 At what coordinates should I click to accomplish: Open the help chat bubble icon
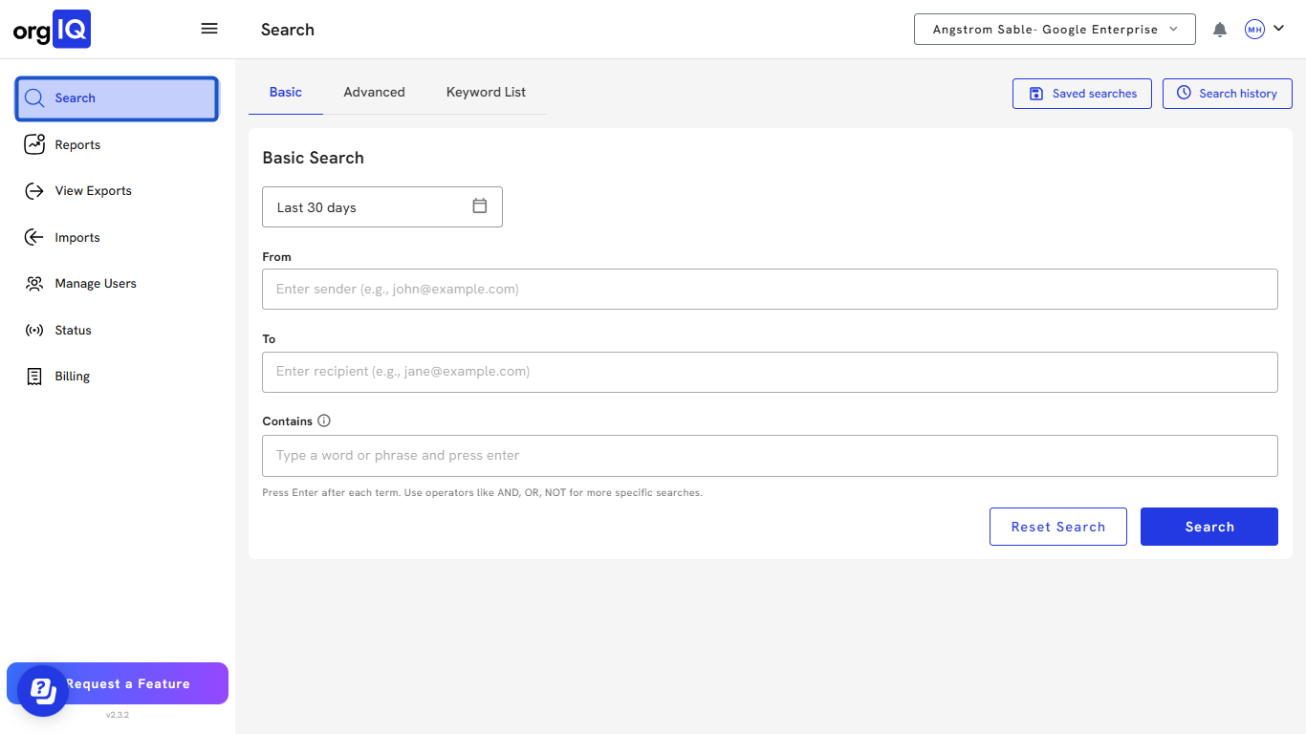pos(42,689)
